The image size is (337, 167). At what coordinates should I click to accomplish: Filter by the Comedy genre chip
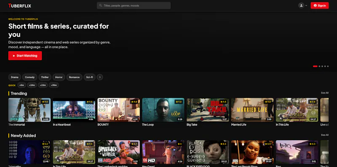tap(29, 77)
